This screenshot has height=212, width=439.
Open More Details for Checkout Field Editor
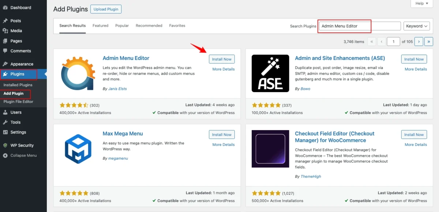click(416, 144)
